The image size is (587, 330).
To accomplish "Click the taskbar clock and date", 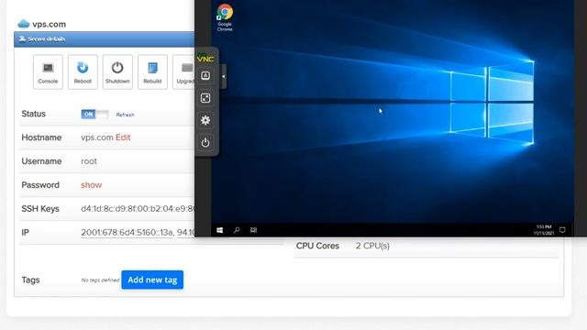I will pyautogui.click(x=544, y=230).
